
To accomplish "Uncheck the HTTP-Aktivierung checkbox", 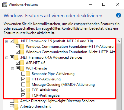I will pyautogui.click(x=23, y=79).
